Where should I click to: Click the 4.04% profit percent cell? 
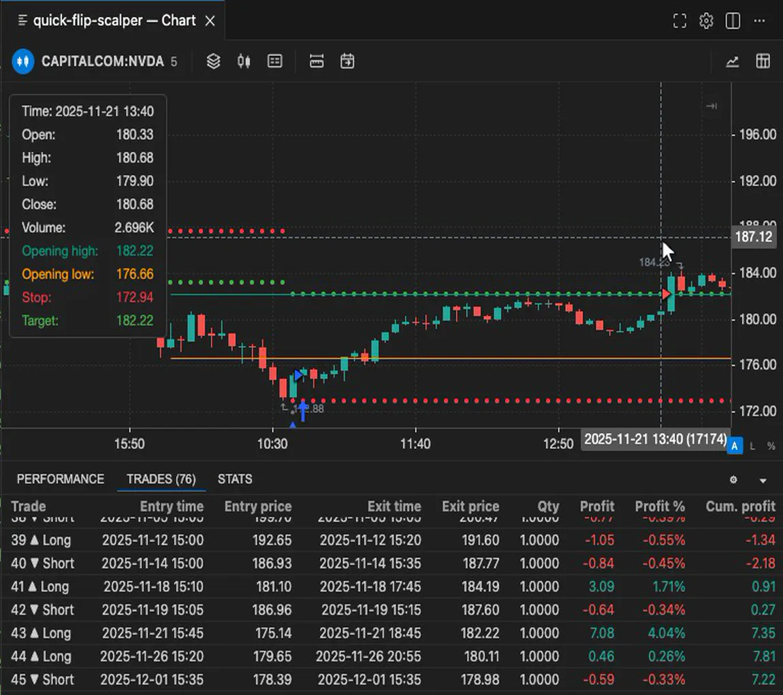(666, 633)
